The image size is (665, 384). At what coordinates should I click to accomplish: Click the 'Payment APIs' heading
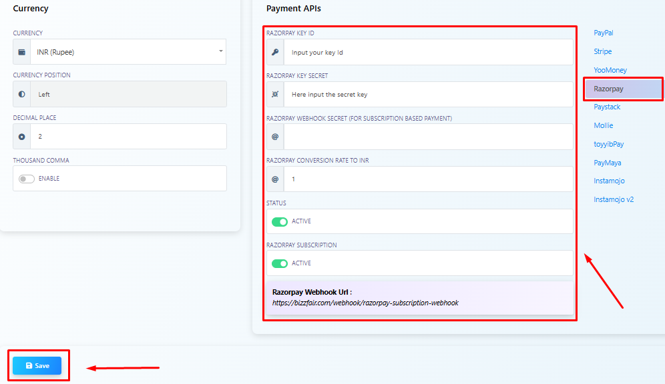pos(294,9)
